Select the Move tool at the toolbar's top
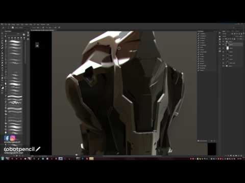Image resolution: width=245 pixels, height=183 pixels. (2, 33)
